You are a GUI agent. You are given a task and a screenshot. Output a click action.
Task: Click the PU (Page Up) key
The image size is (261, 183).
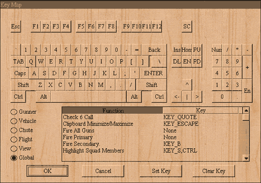(x=197, y=50)
